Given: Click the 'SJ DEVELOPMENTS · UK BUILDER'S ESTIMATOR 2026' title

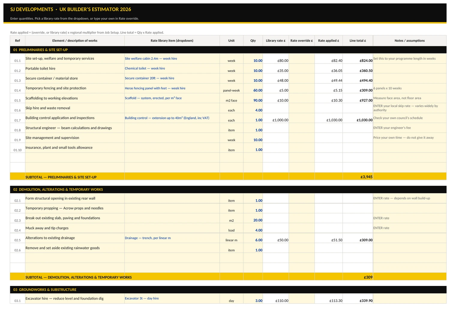Looking at the screenshot, I should 70,9.
